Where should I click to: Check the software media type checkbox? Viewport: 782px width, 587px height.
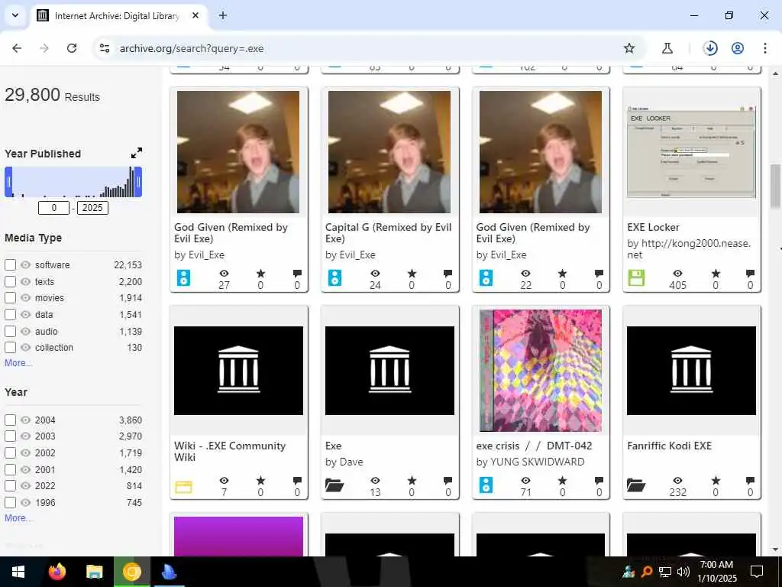10,265
